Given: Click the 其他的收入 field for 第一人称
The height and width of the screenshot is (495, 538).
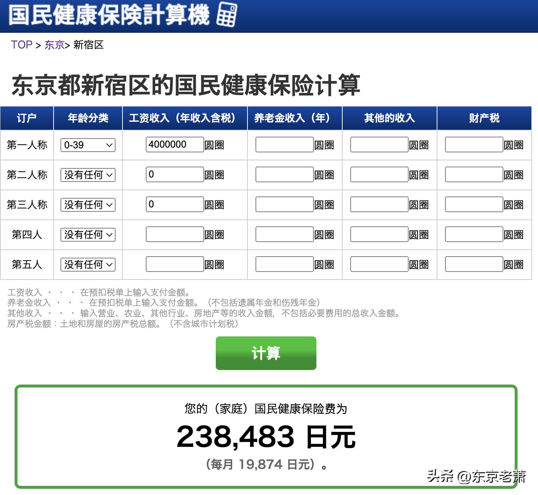Looking at the screenshot, I should point(379,145).
